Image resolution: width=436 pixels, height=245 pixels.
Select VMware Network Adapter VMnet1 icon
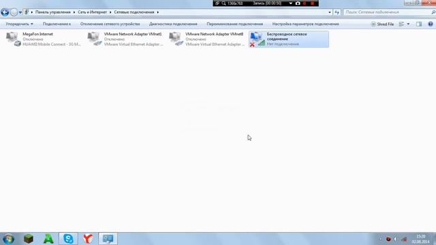pyautogui.click(x=95, y=39)
